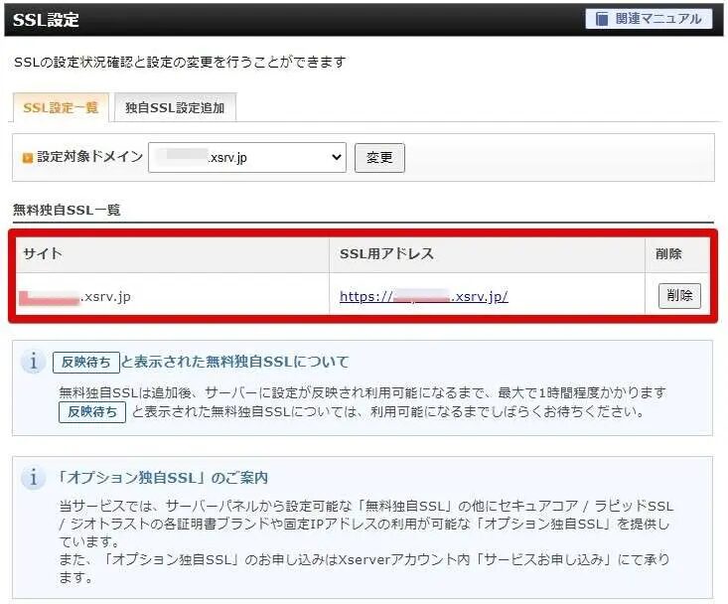Click the SSL設定 page title
The height and width of the screenshot is (604, 728).
tap(47, 20)
